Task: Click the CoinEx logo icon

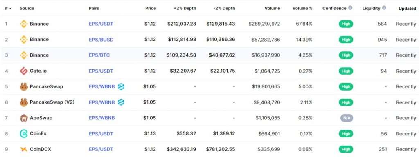Action: tap(24, 134)
